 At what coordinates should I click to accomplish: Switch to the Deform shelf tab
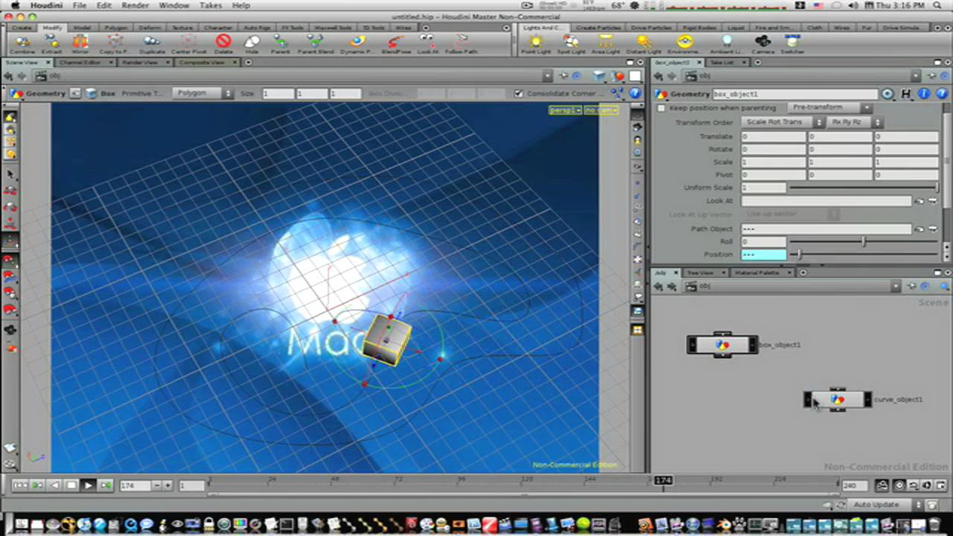[149, 28]
